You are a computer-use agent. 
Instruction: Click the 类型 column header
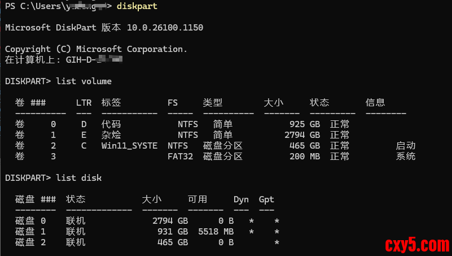(213, 103)
